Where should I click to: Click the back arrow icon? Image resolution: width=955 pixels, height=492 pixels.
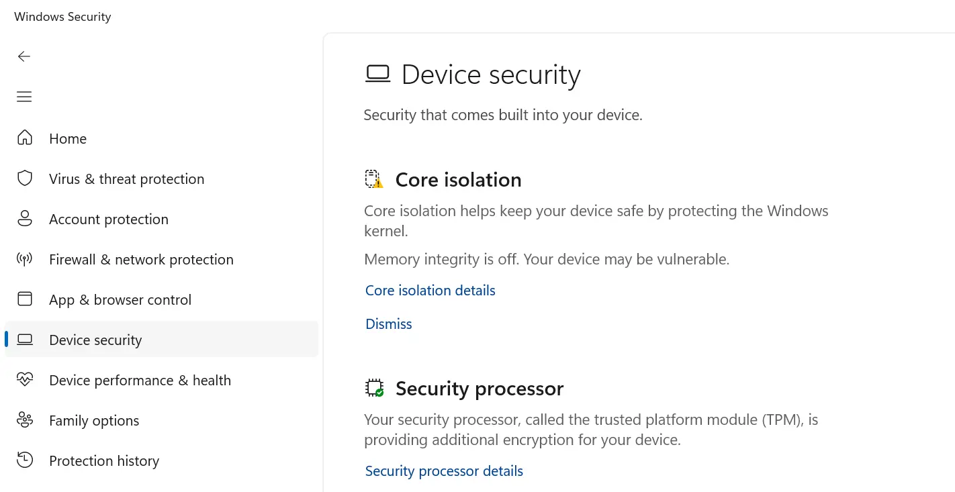pos(24,56)
